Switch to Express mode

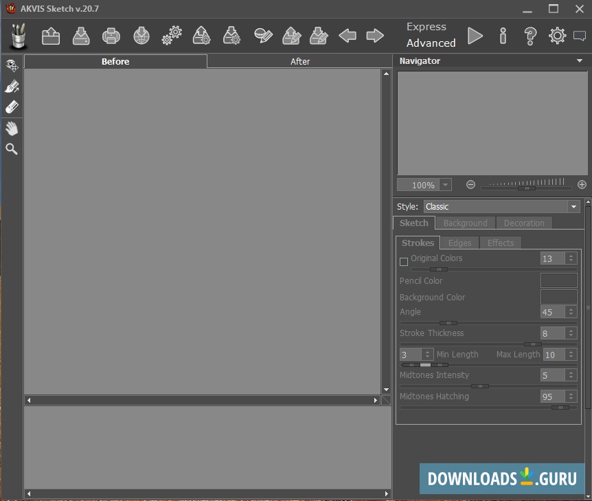pos(426,27)
